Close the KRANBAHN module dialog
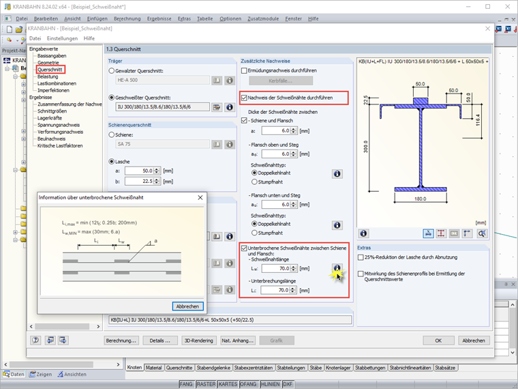 487,29
